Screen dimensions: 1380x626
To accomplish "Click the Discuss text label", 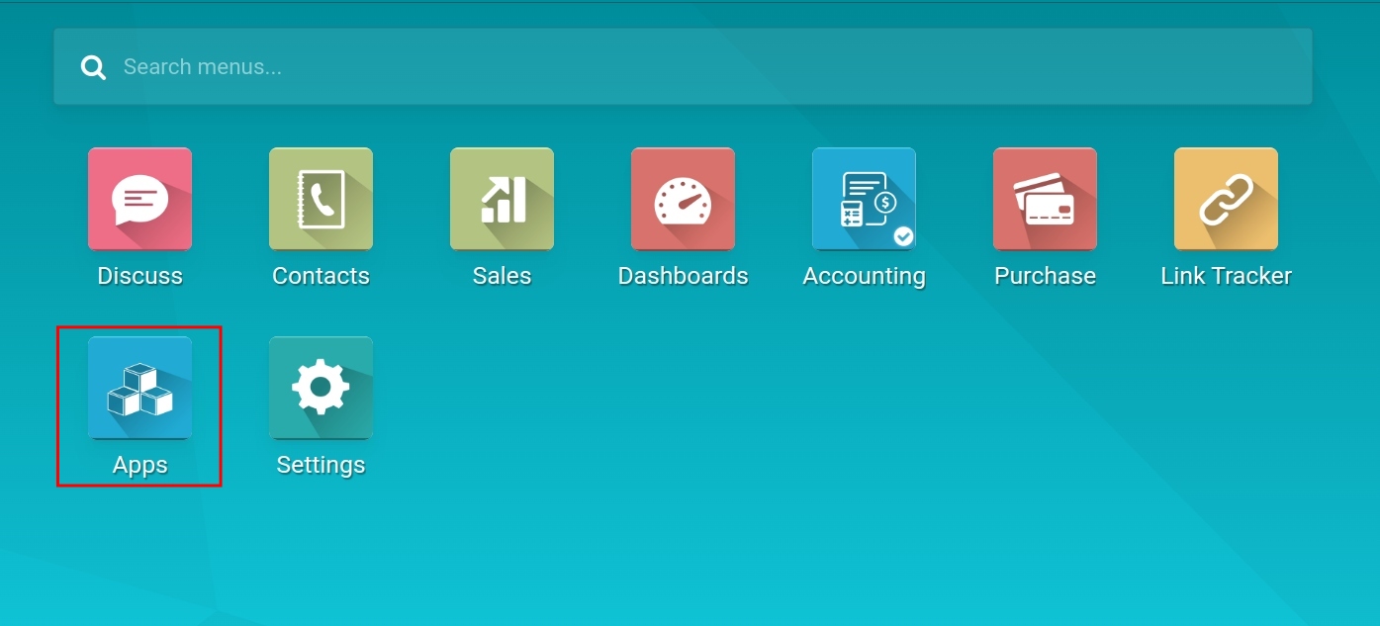I will [x=139, y=276].
